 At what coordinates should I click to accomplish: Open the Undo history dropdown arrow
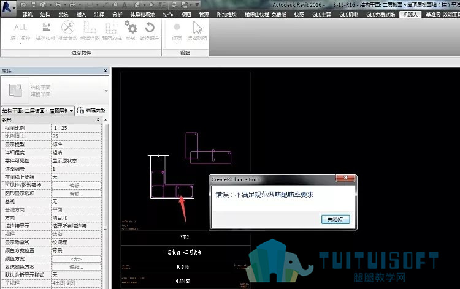64,5
